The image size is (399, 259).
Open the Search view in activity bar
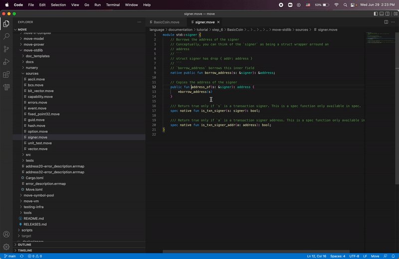(6, 36)
